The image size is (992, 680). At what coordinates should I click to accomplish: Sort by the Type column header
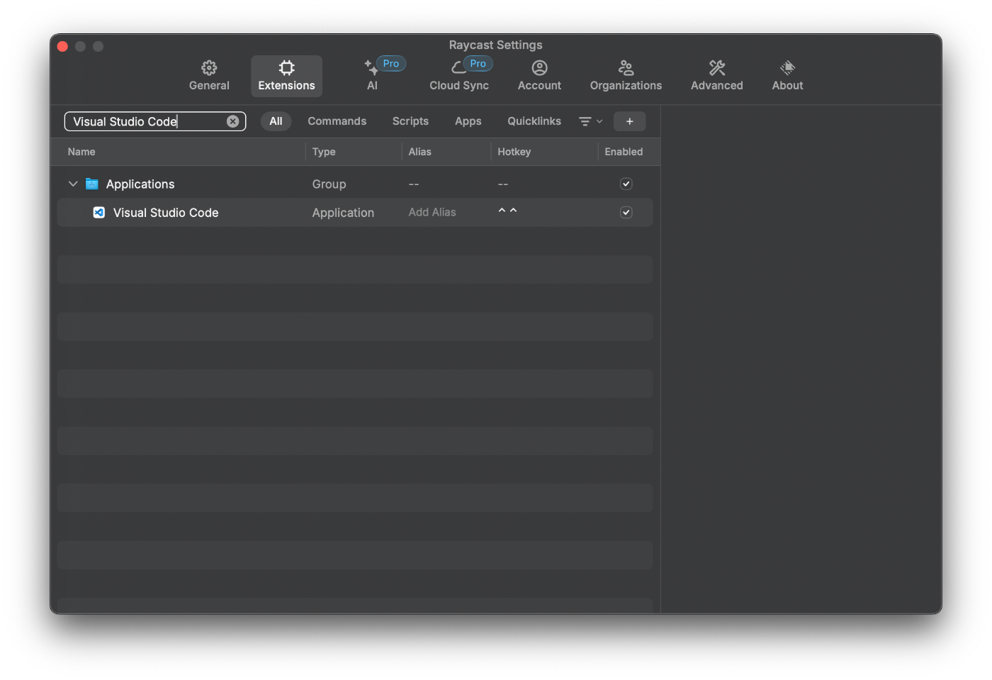click(x=324, y=152)
